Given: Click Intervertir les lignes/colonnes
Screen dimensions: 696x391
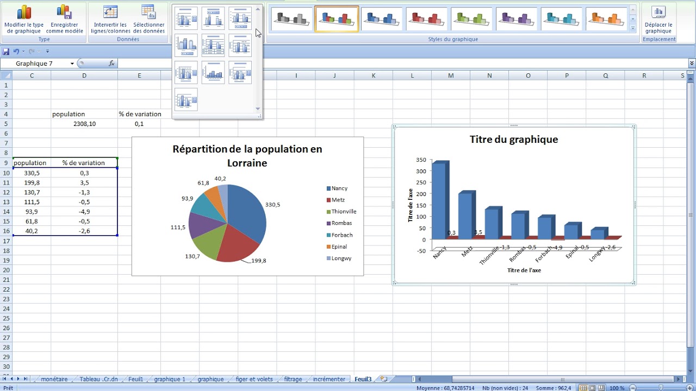Looking at the screenshot, I should coord(110,19).
